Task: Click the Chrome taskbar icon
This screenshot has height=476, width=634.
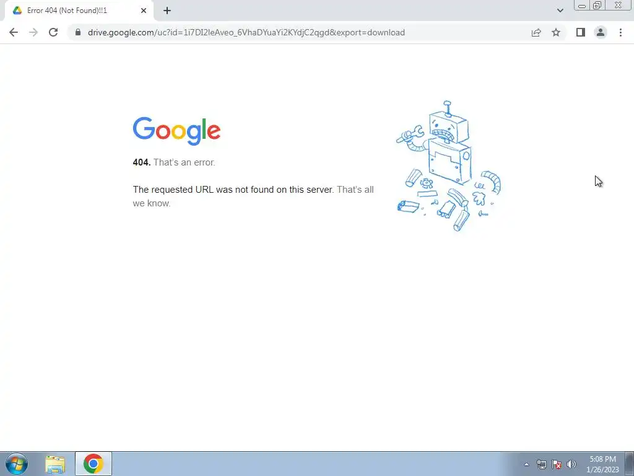Action: [x=93, y=464]
